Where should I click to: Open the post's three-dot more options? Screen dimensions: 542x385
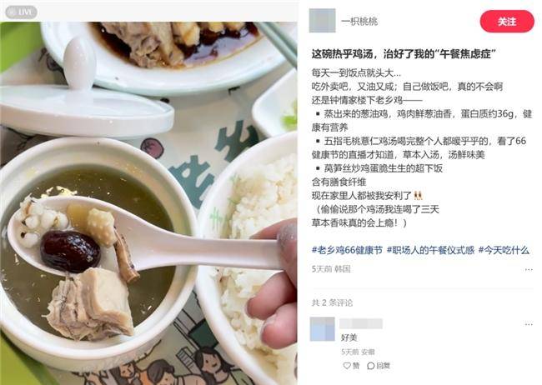(x=529, y=269)
